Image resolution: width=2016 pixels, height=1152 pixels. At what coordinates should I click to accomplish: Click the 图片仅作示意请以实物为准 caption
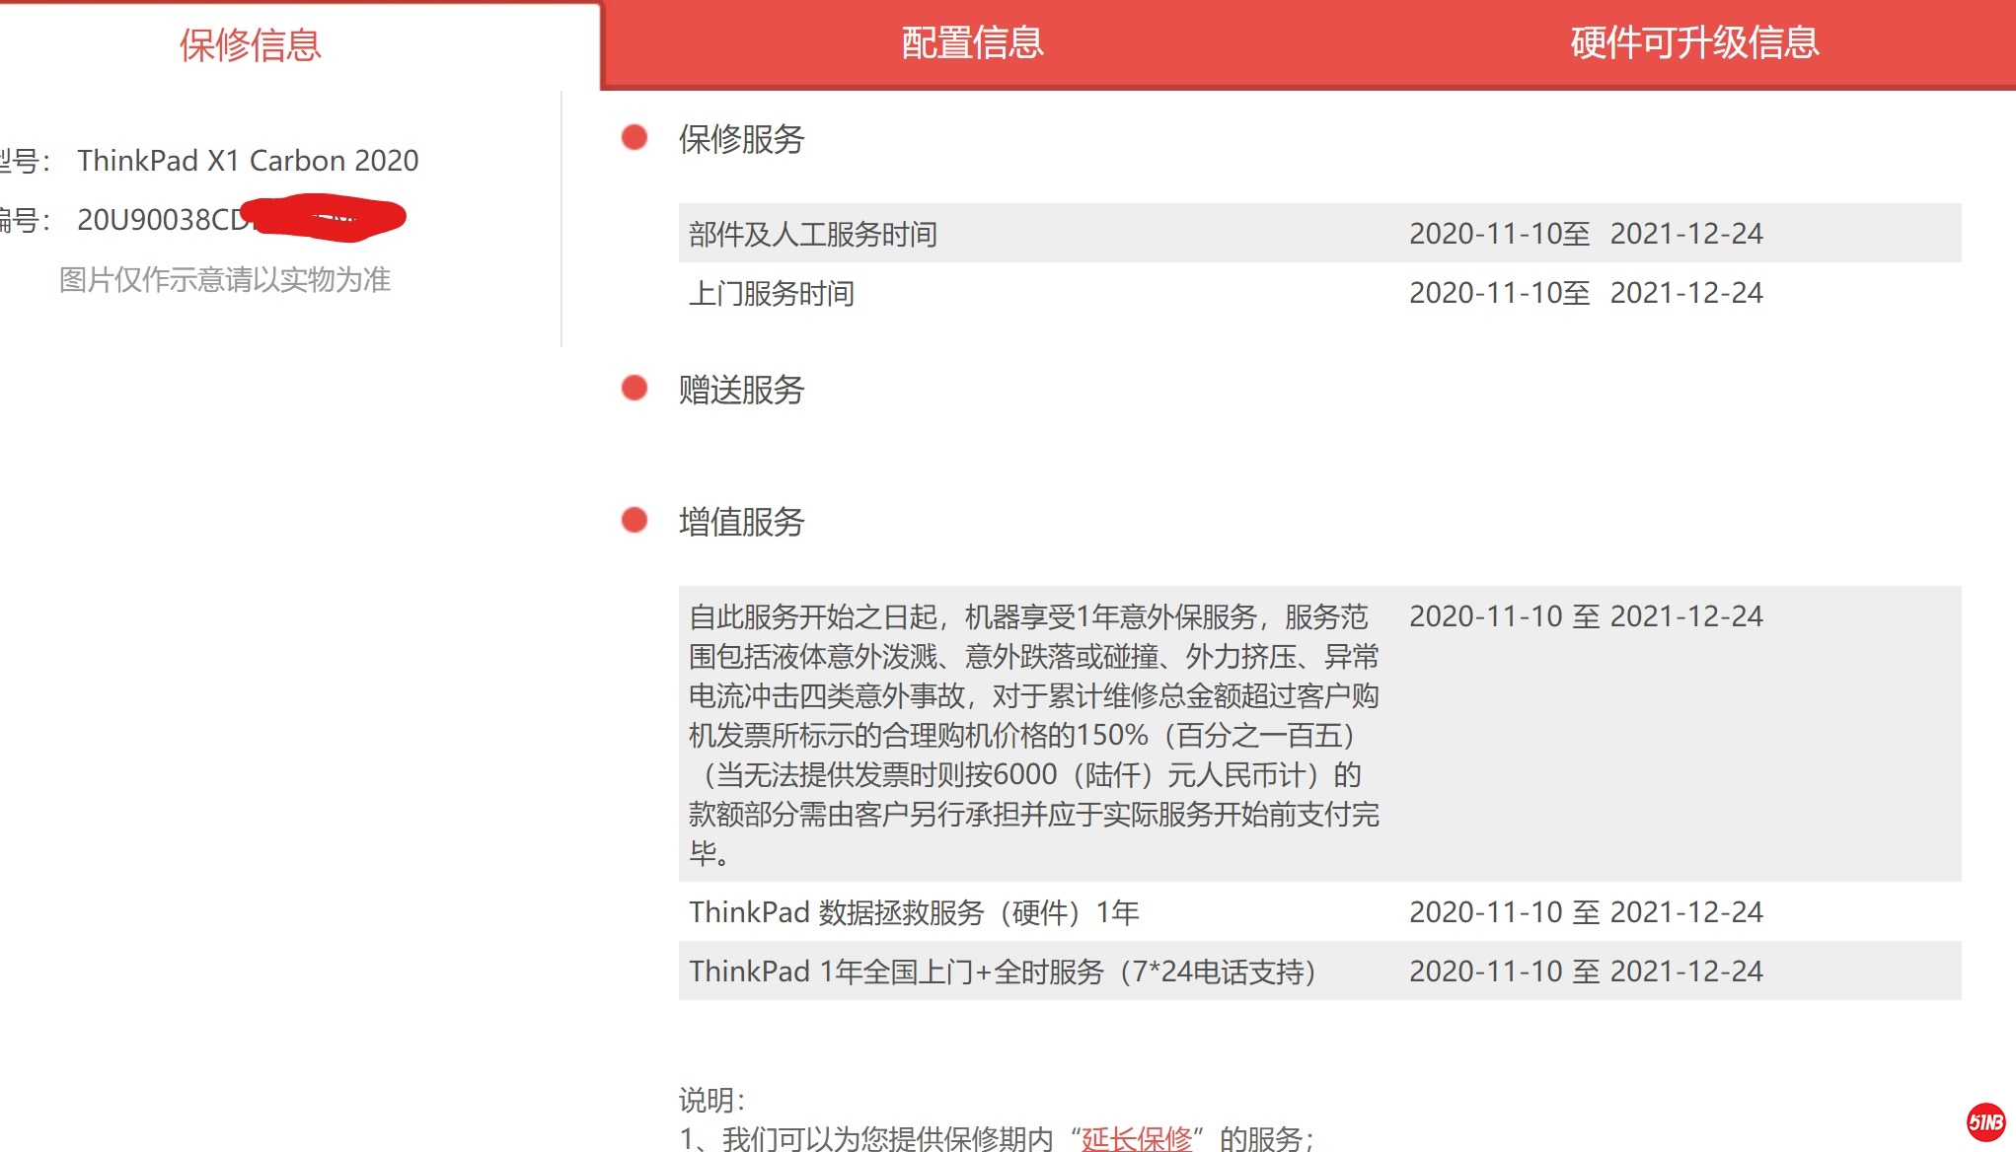point(225,280)
